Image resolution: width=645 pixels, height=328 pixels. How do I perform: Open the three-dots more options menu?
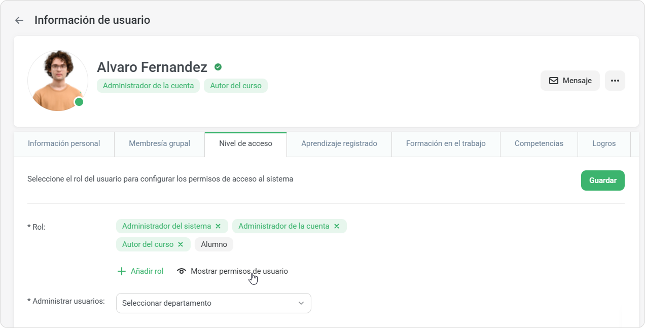[x=615, y=81]
